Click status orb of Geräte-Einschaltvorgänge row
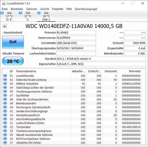148x147 pixels. 5,111
